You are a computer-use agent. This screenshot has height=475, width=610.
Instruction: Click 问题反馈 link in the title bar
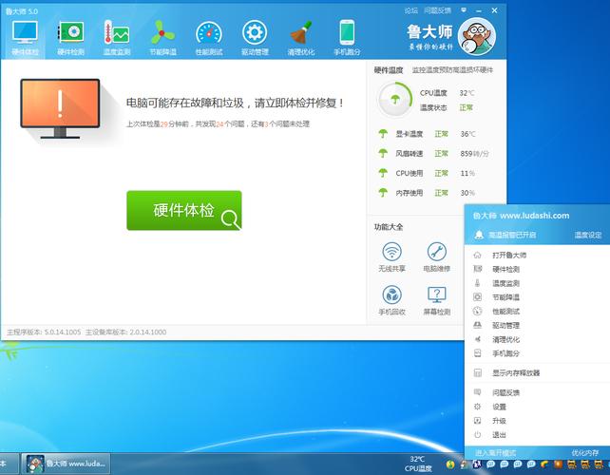click(x=438, y=10)
